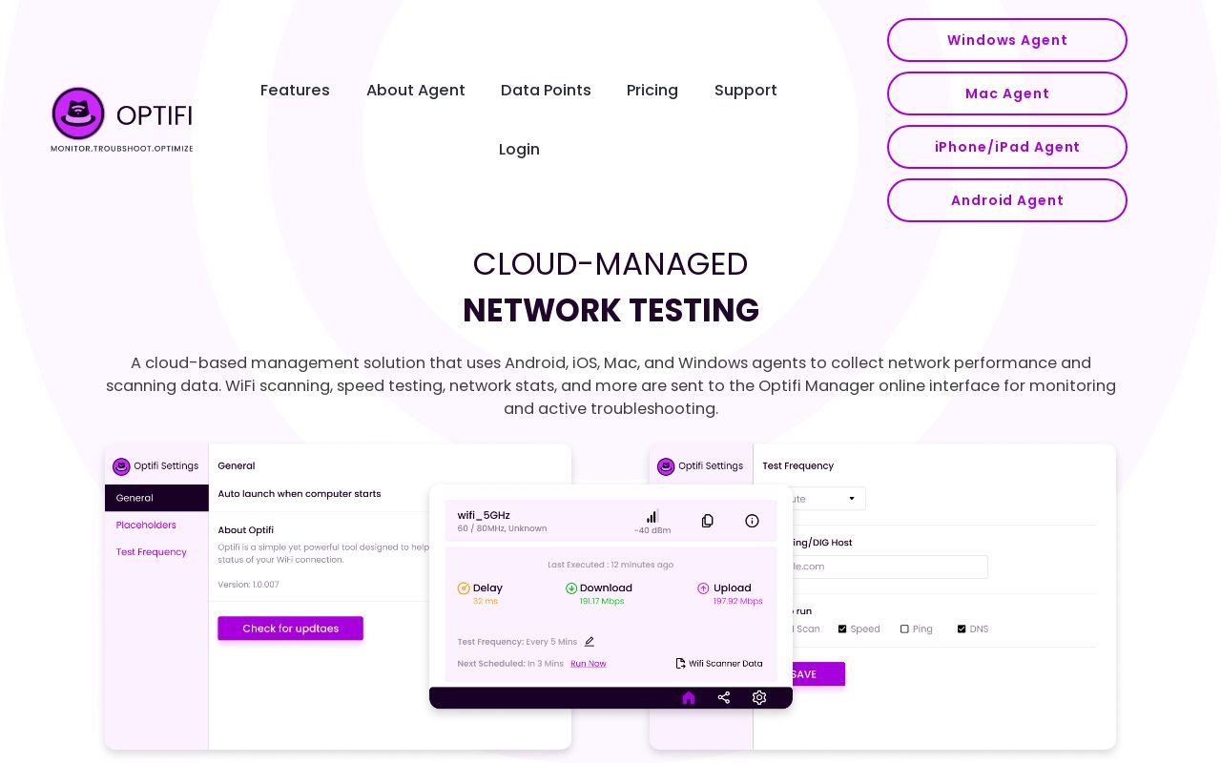The image size is (1221, 763).
Task: Open the info icon in the wifi card
Action: coord(752,521)
